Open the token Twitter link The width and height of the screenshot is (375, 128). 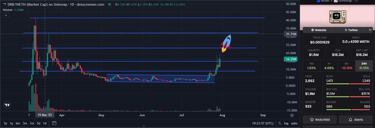coord(351,30)
